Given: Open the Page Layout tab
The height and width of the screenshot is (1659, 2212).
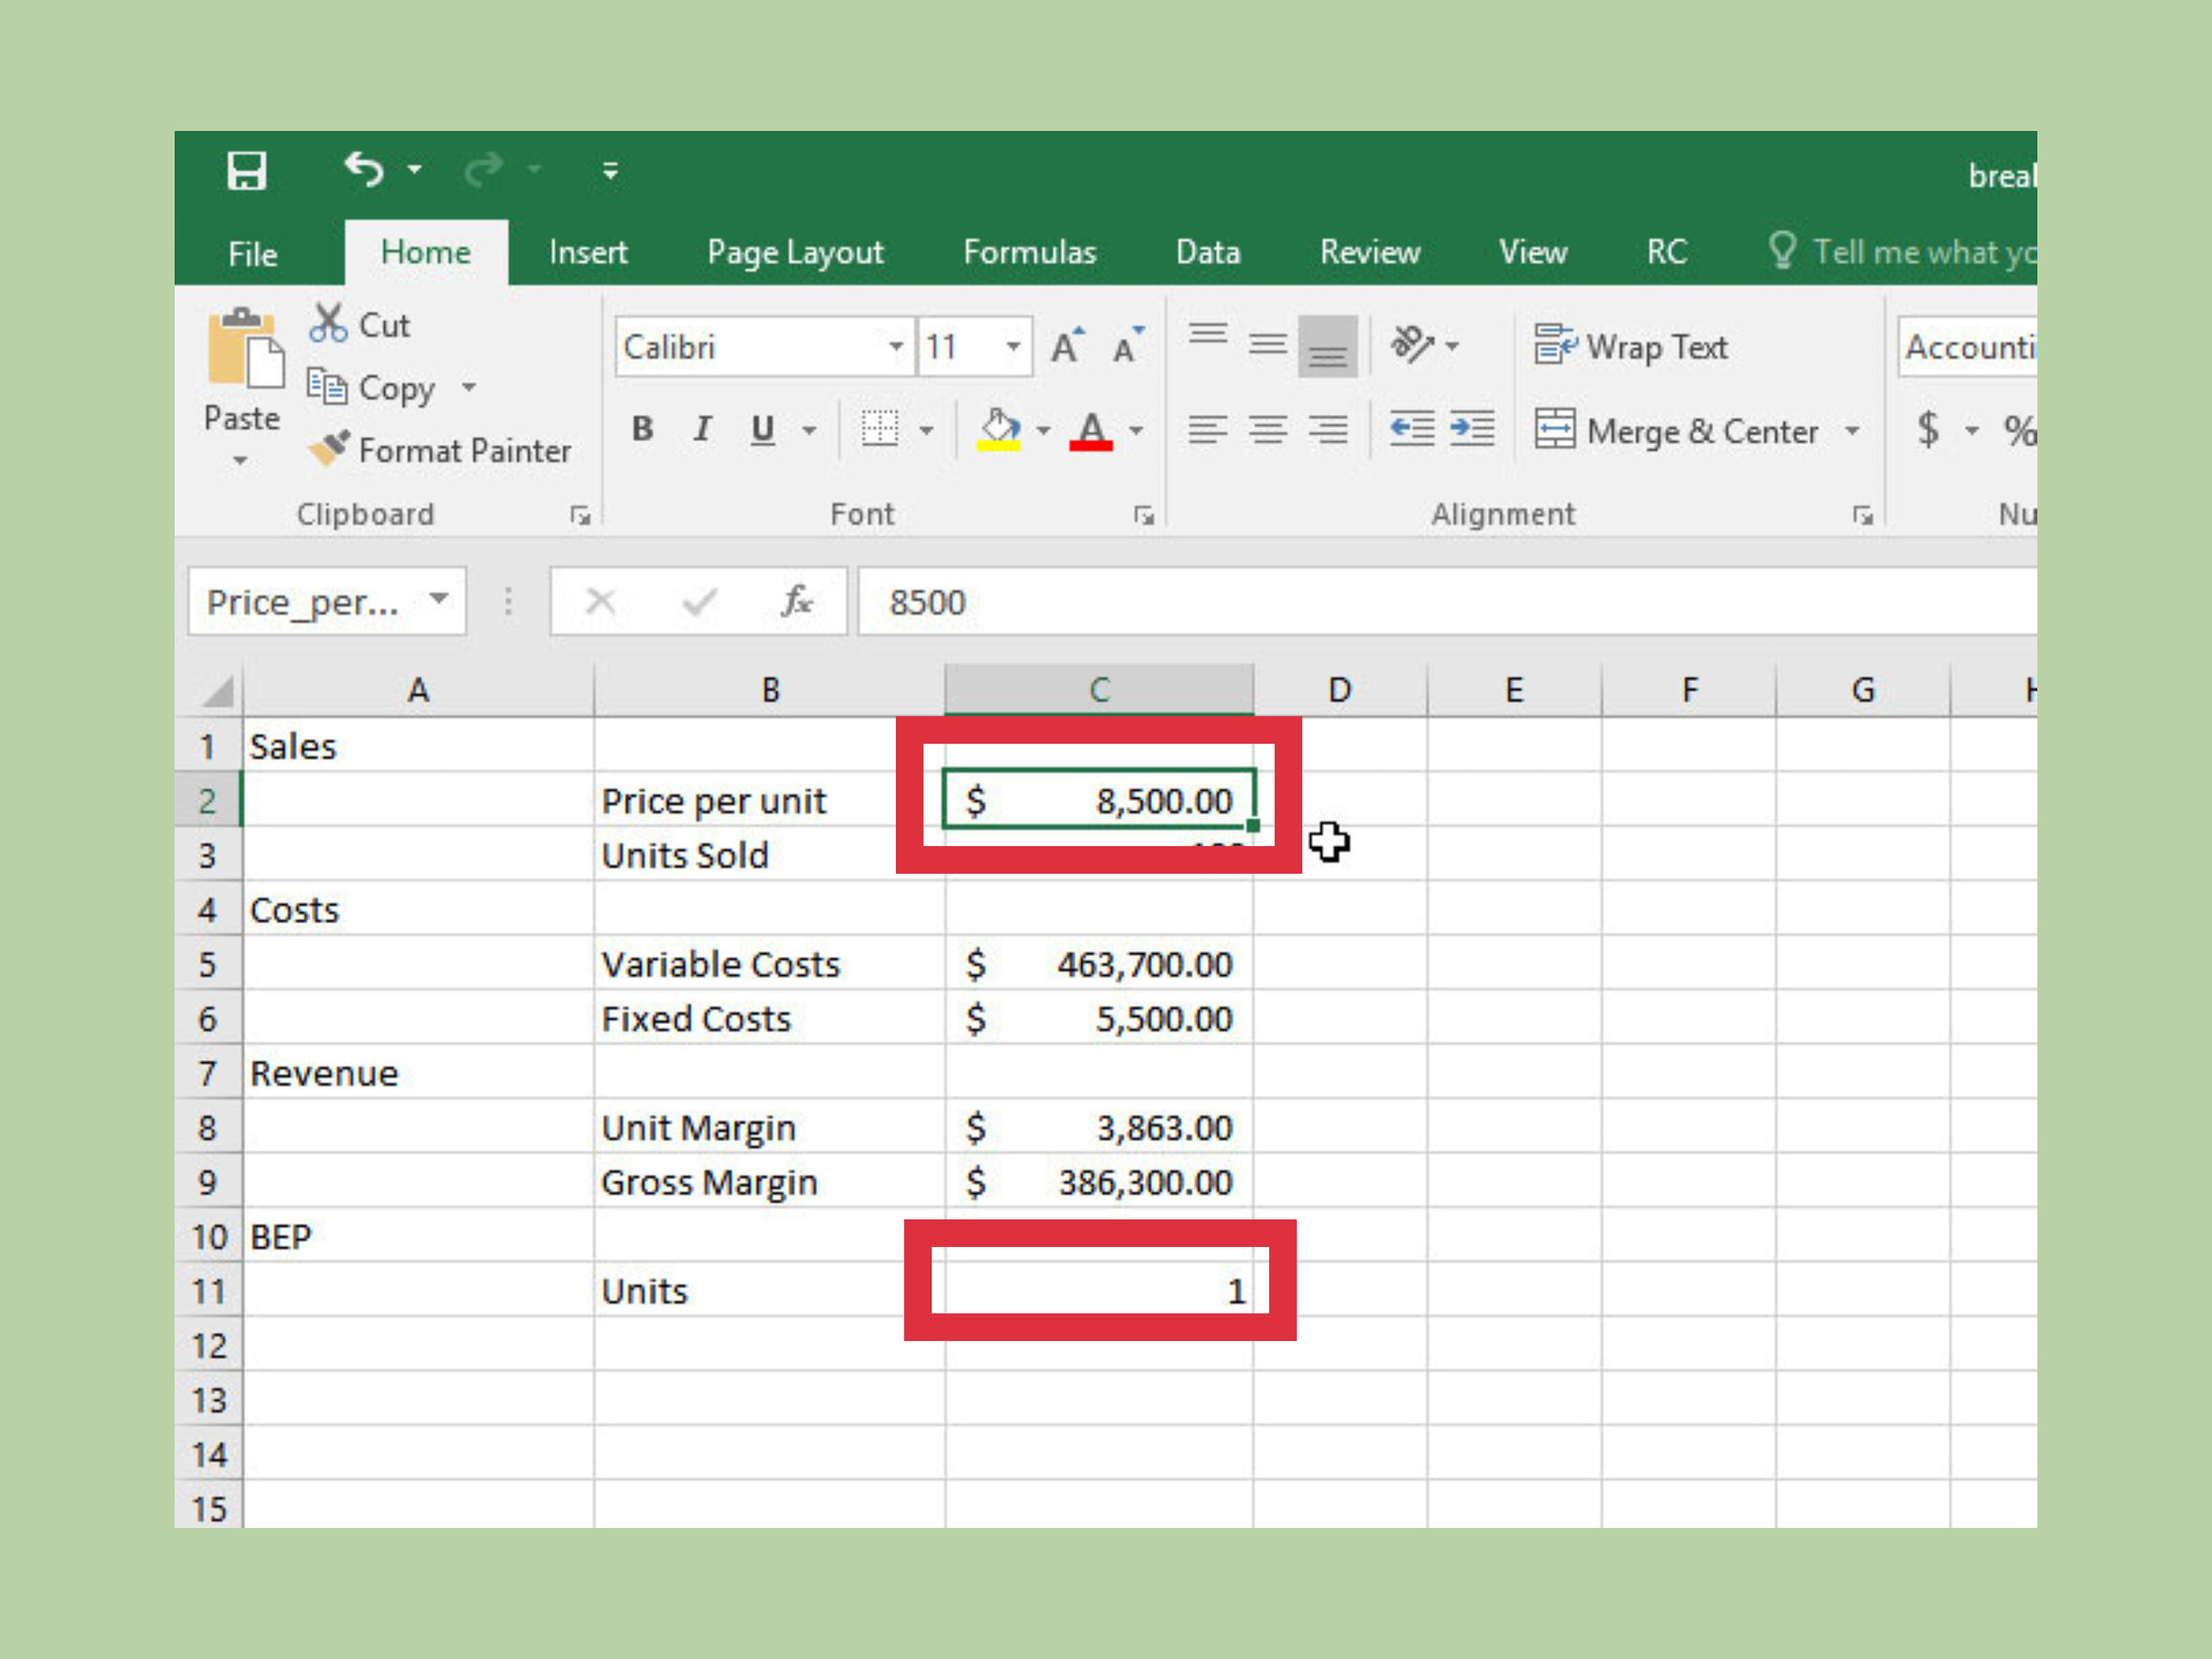Looking at the screenshot, I should point(795,253).
